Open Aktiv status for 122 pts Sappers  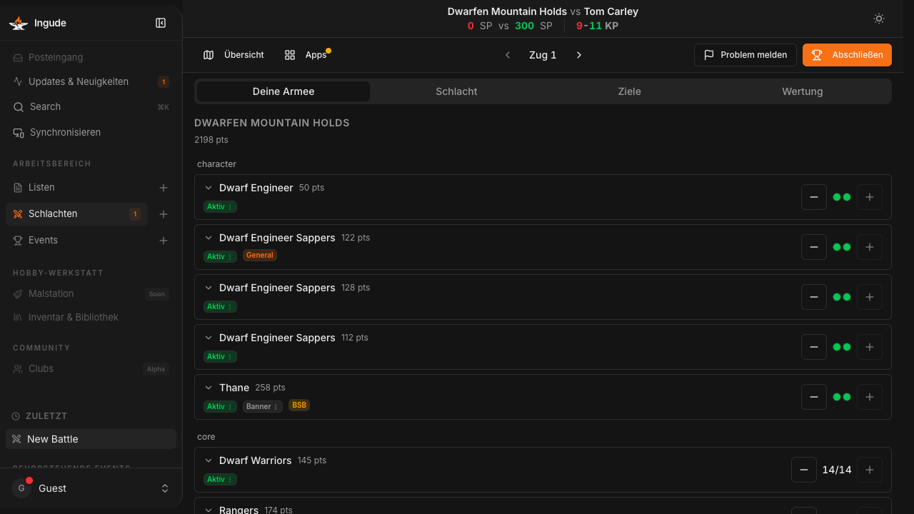(220, 256)
